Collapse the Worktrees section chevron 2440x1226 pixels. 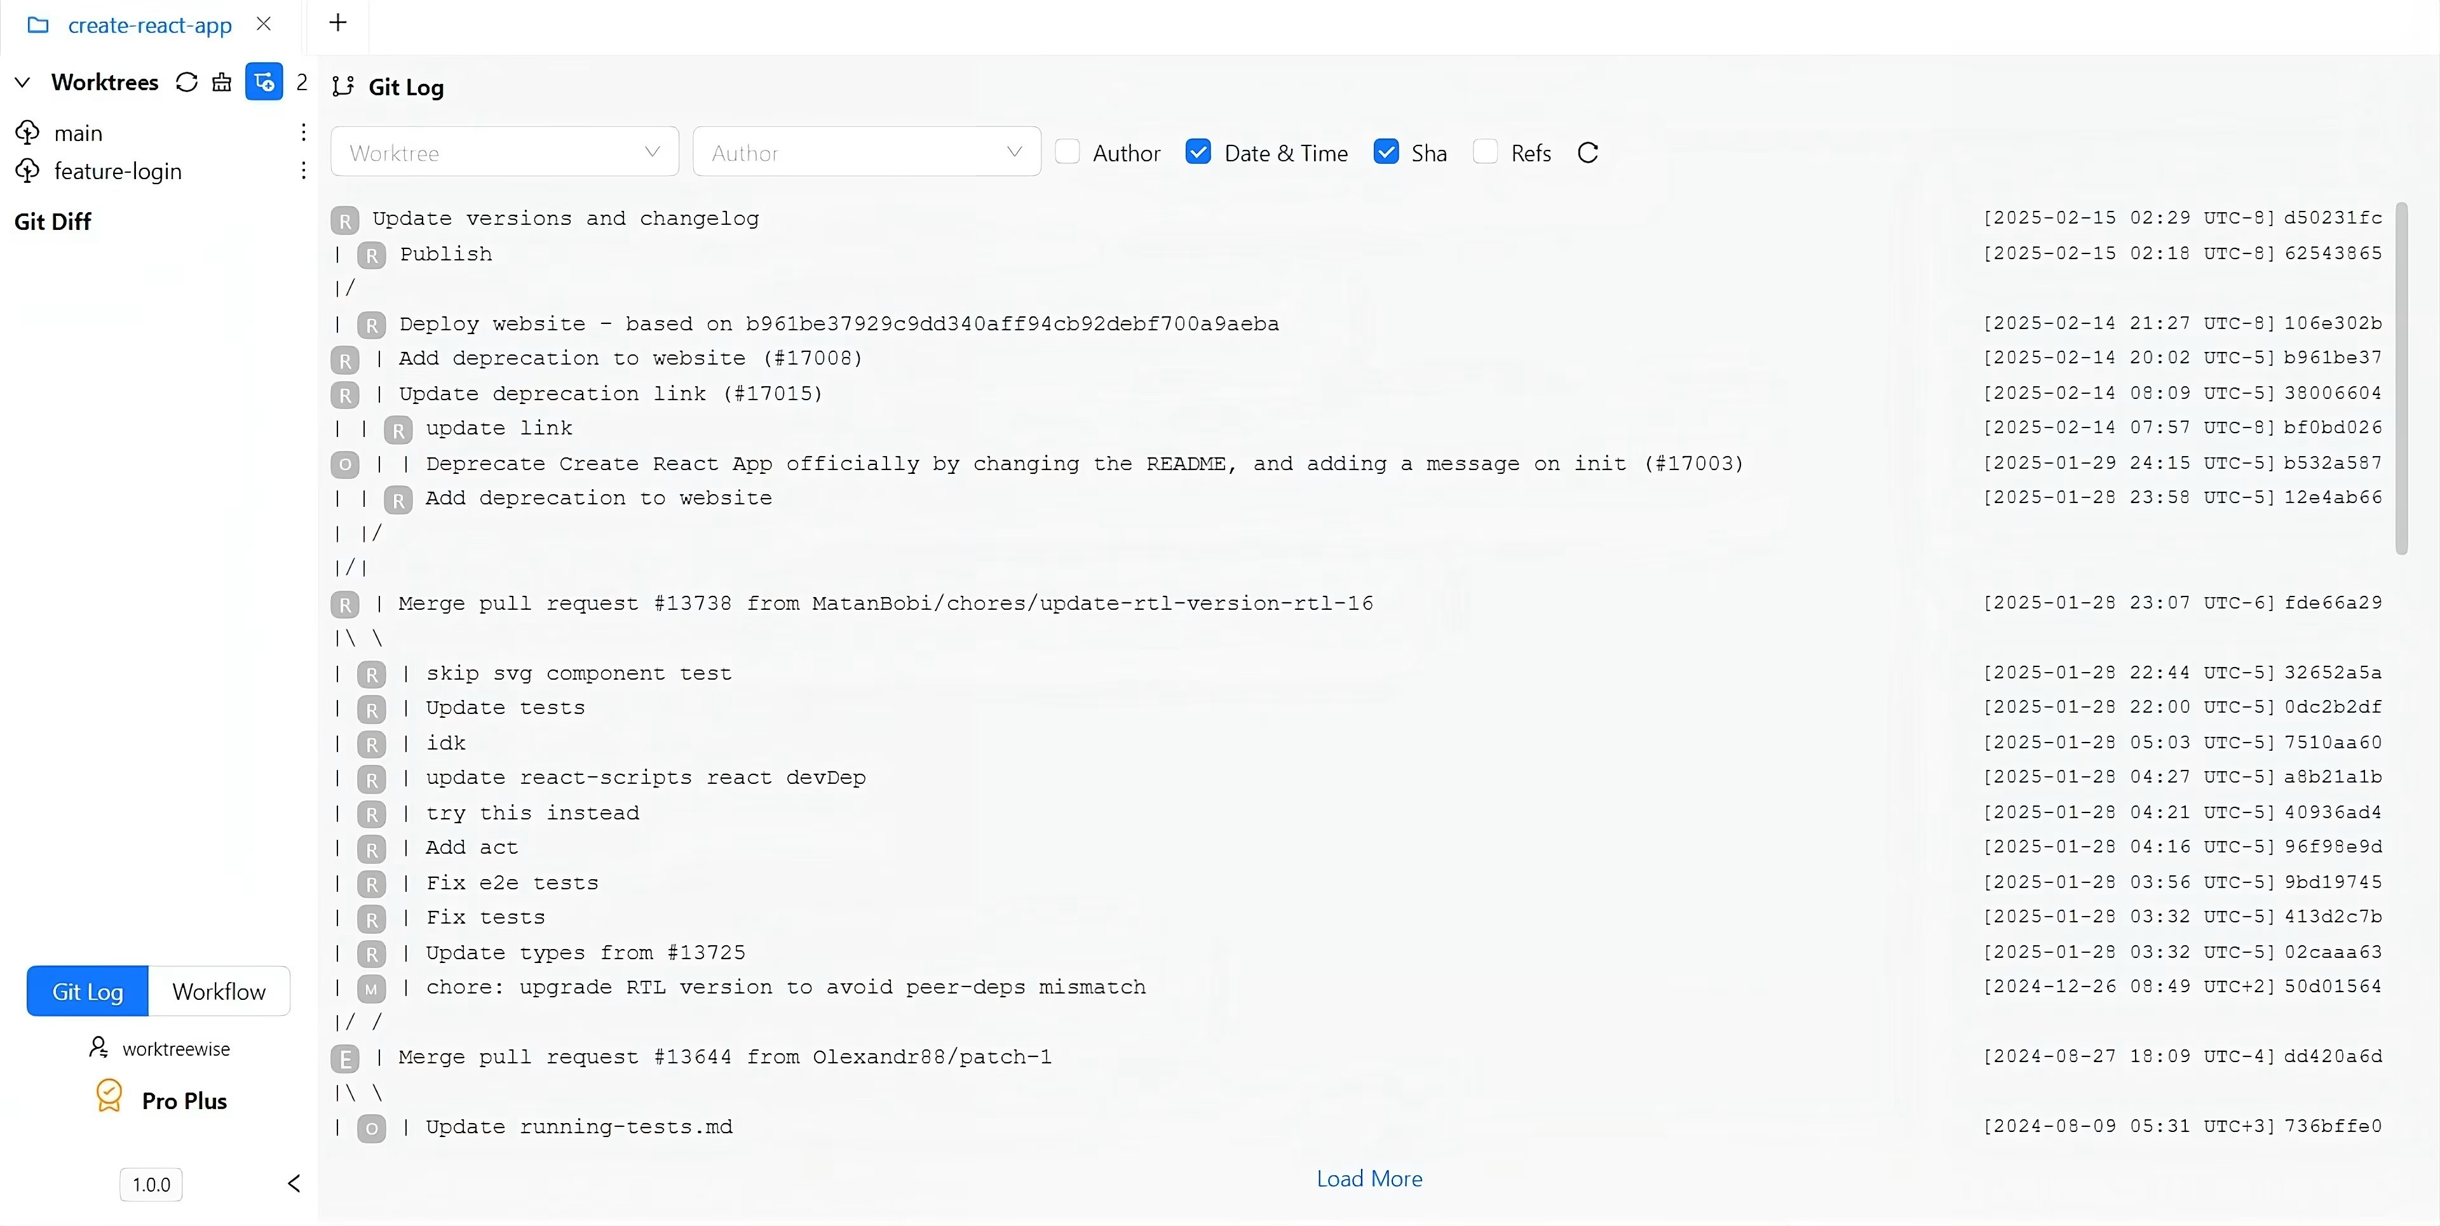pos(23,83)
